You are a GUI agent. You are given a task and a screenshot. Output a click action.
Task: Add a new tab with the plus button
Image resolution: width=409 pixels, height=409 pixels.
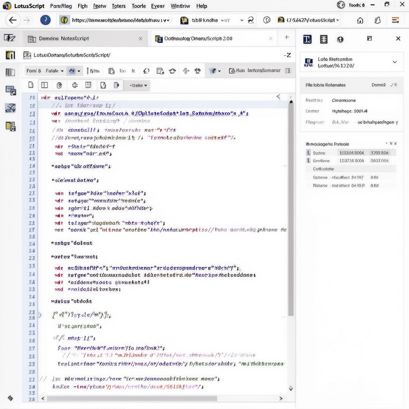tap(287, 37)
